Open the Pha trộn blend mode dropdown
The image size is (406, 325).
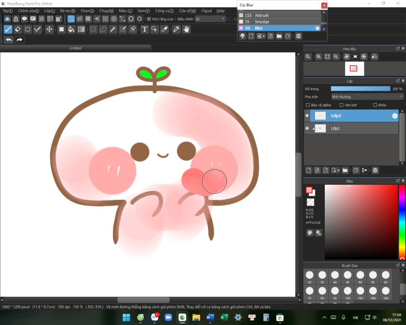tap(368, 97)
